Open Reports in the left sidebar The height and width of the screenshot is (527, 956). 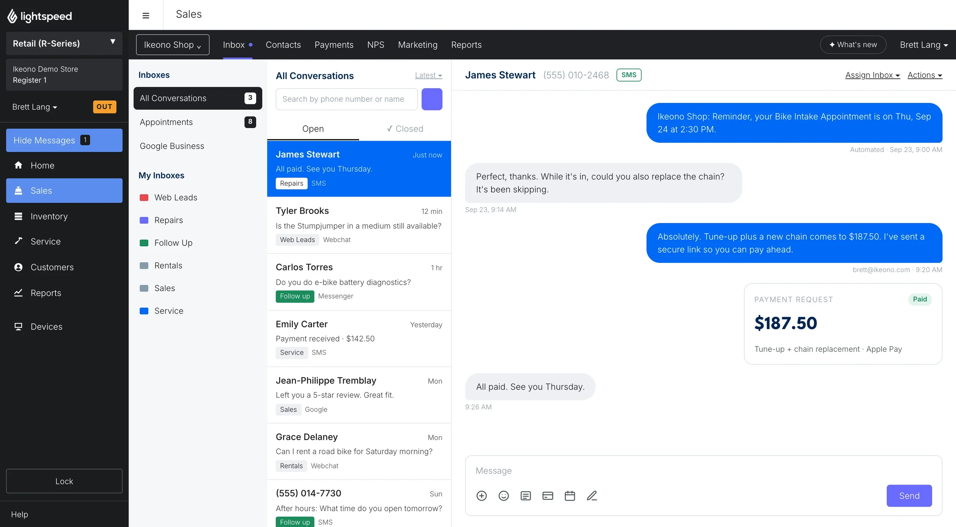tap(64, 293)
